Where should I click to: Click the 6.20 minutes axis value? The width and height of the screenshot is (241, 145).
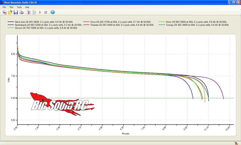click(122, 128)
